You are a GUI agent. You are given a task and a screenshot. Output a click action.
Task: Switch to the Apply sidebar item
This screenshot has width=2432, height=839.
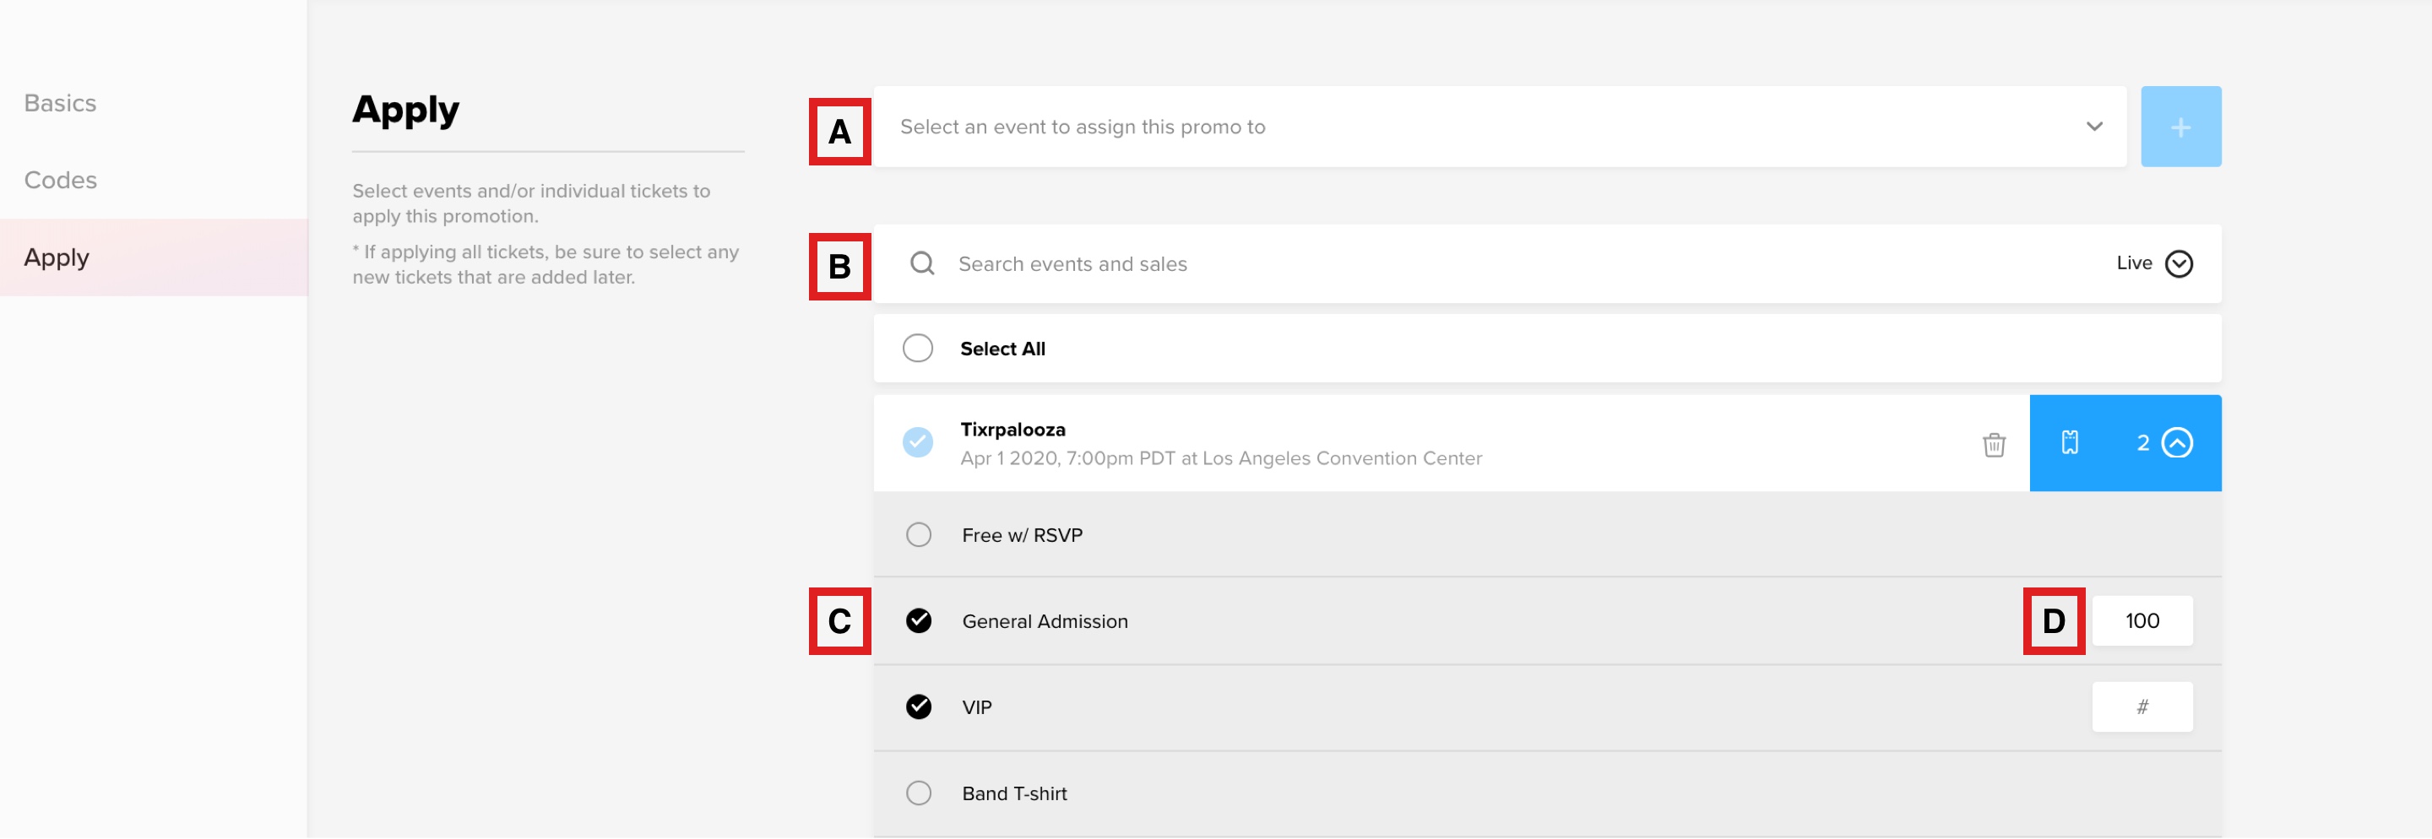(154, 257)
